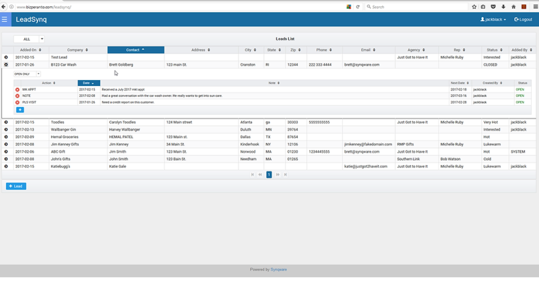This screenshot has width=539, height=281.
Task: Click the Logout icon in the header
Action: (x=516, y=19)
